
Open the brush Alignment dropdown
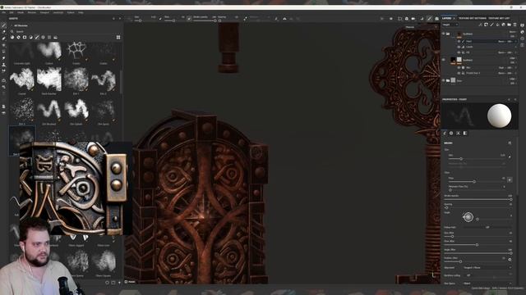coord(487,268)
